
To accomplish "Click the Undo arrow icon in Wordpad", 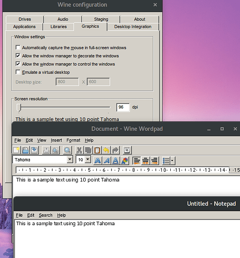I will (x=106, y=150).
